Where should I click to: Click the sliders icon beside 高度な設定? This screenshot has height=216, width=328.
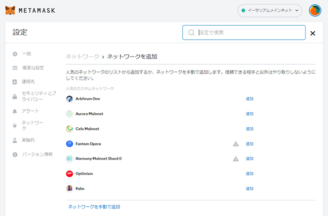coord(15,68)
